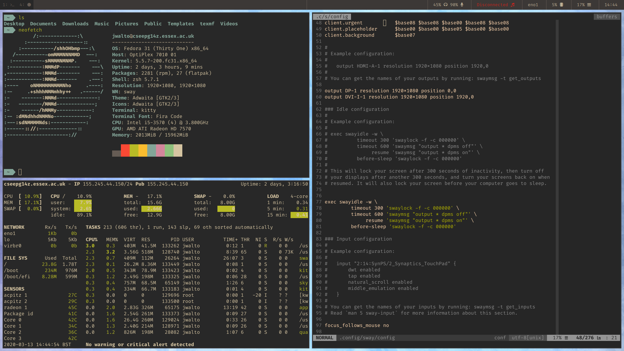Click the TIME+ column header in glances
624x351 pixels.
pyautogui.click(x=230, y=240)
